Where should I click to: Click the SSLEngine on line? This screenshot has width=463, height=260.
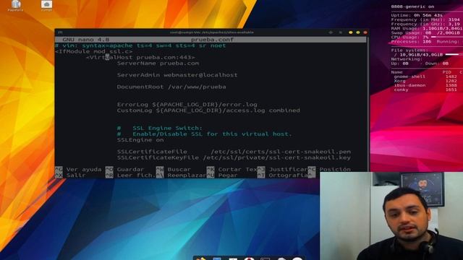[x=140, y=140]
